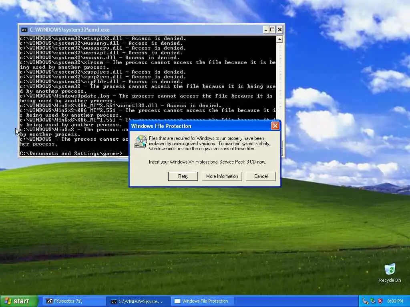The width and height of the screenshot is (410, 307).
Task: Click the wuaueng.dll Access is denied line
Action: (x=101, y=43)
